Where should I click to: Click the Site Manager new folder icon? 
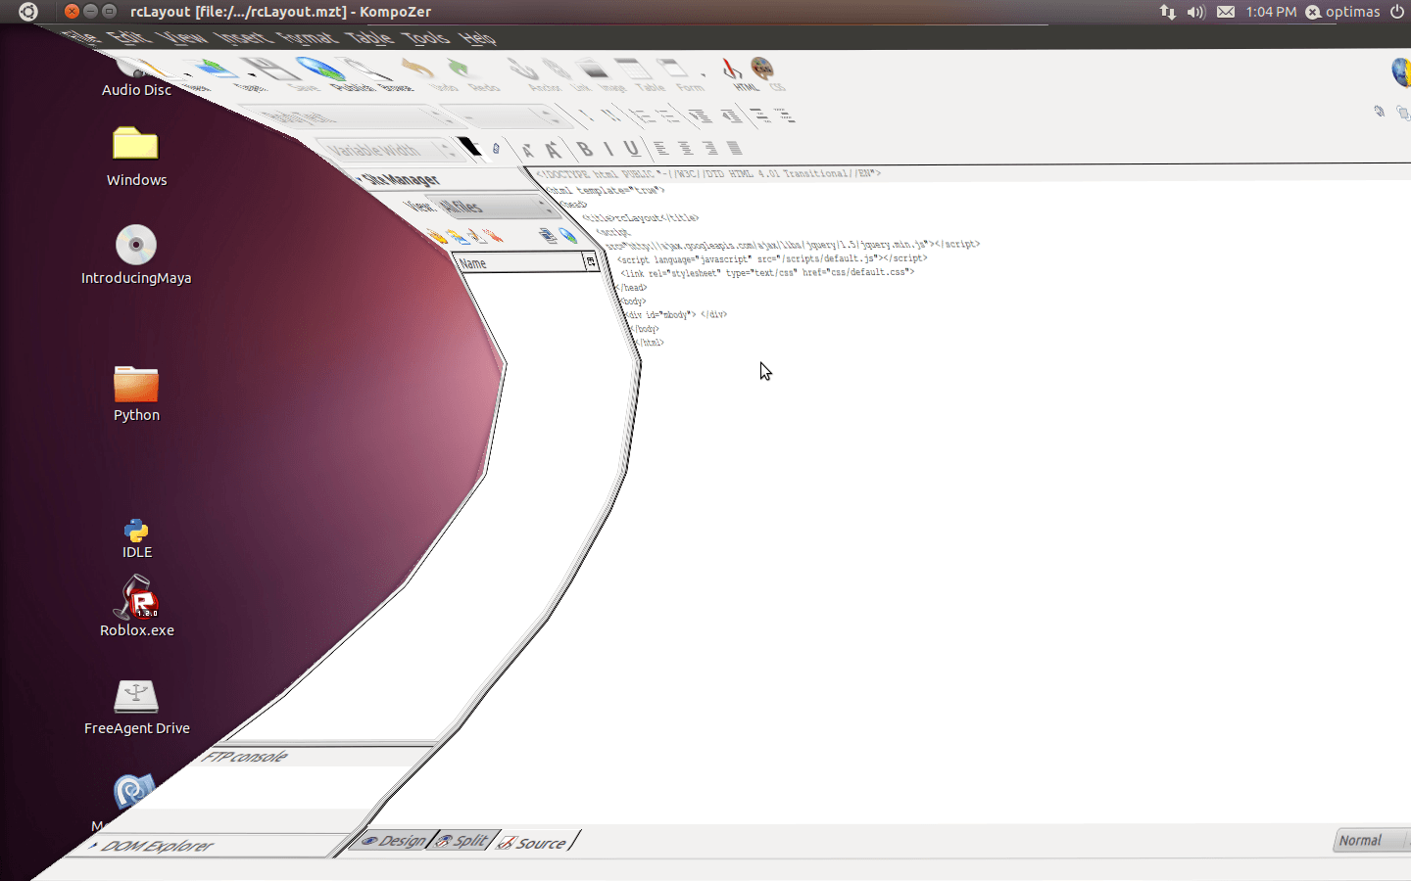point(458,237)
